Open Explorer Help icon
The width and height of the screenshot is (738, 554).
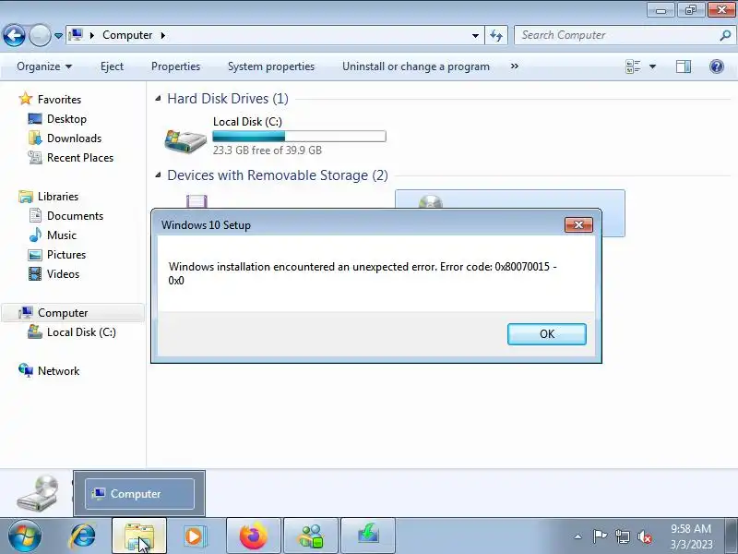pos(717,66)
